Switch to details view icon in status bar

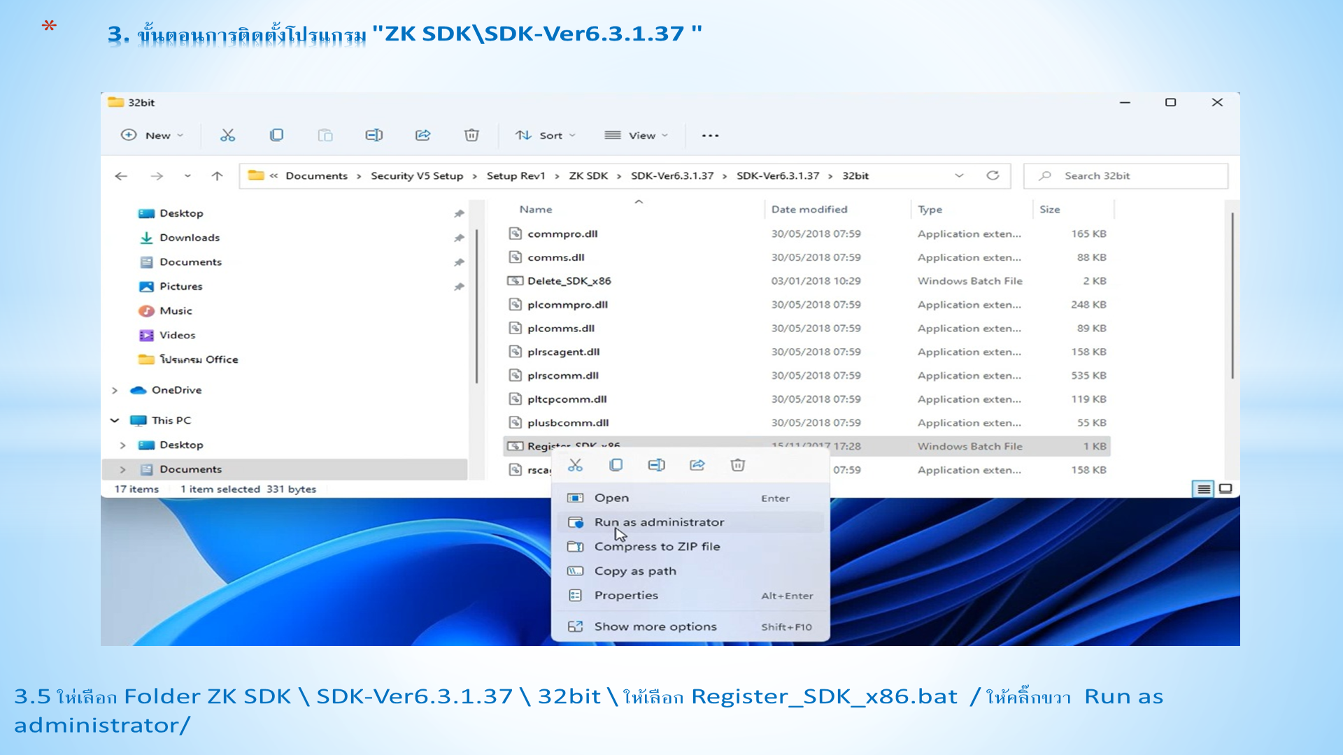(1203, 489)
